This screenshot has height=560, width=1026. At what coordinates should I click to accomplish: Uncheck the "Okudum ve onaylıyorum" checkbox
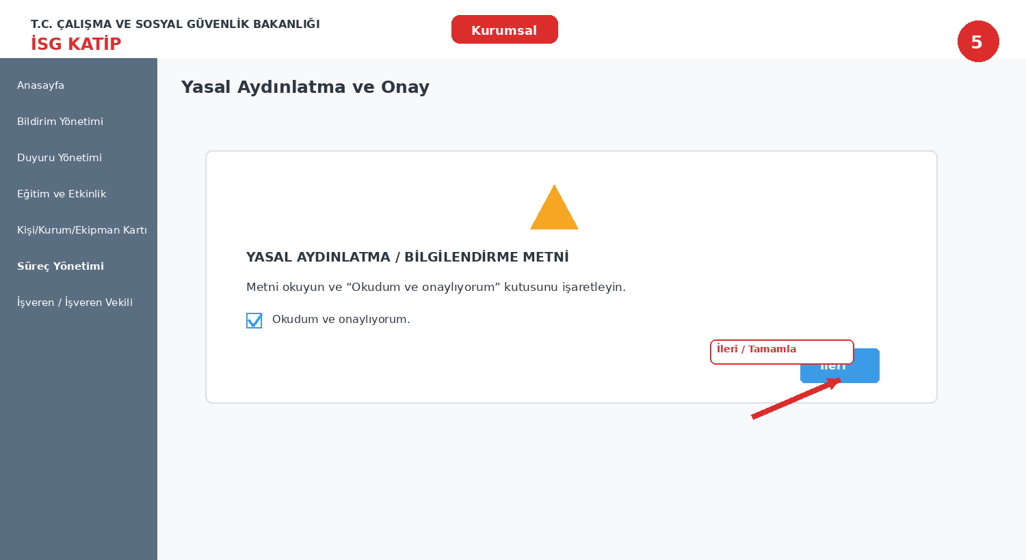(254, 320)
